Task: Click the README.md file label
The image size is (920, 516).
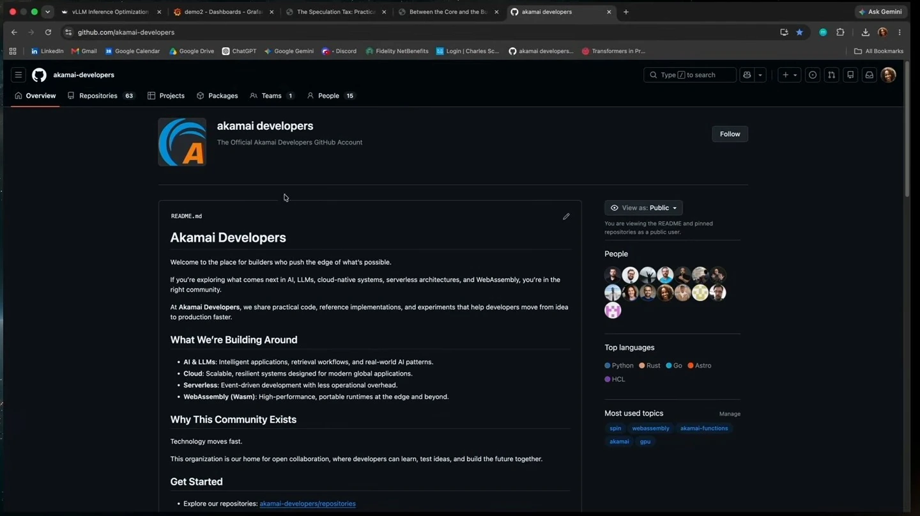Action: (x=187, y=216)
